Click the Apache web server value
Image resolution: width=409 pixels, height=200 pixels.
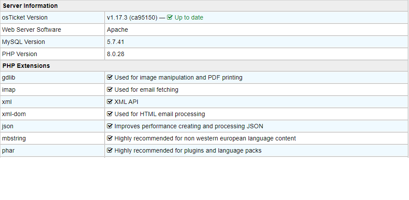pos(117,30)
